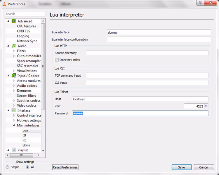Image resolution: width=219 pixels, height=175 pixels.
Task: Select the RC interface entry
Action: (25, 140)
